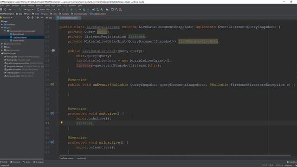Open the Refactor menu
Viewport: 297px width, 167px height.
pos(39,6)
